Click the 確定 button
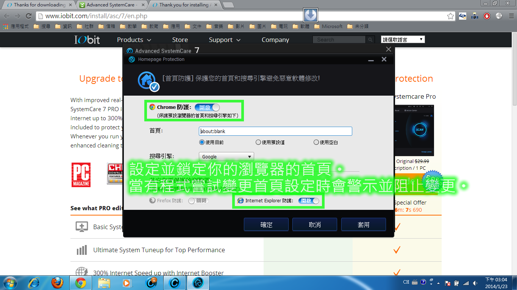The image size is (517, 290). (266, 225)
